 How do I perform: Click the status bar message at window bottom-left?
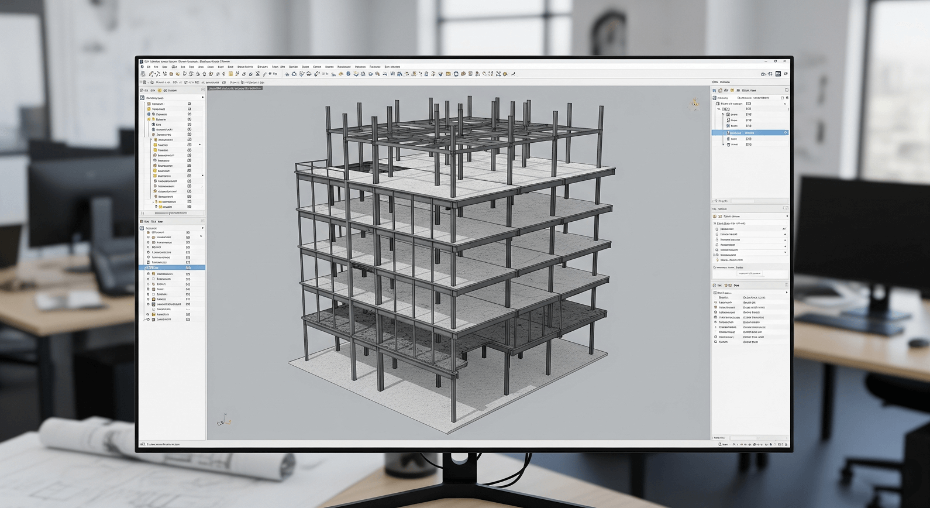click(163, 444)
